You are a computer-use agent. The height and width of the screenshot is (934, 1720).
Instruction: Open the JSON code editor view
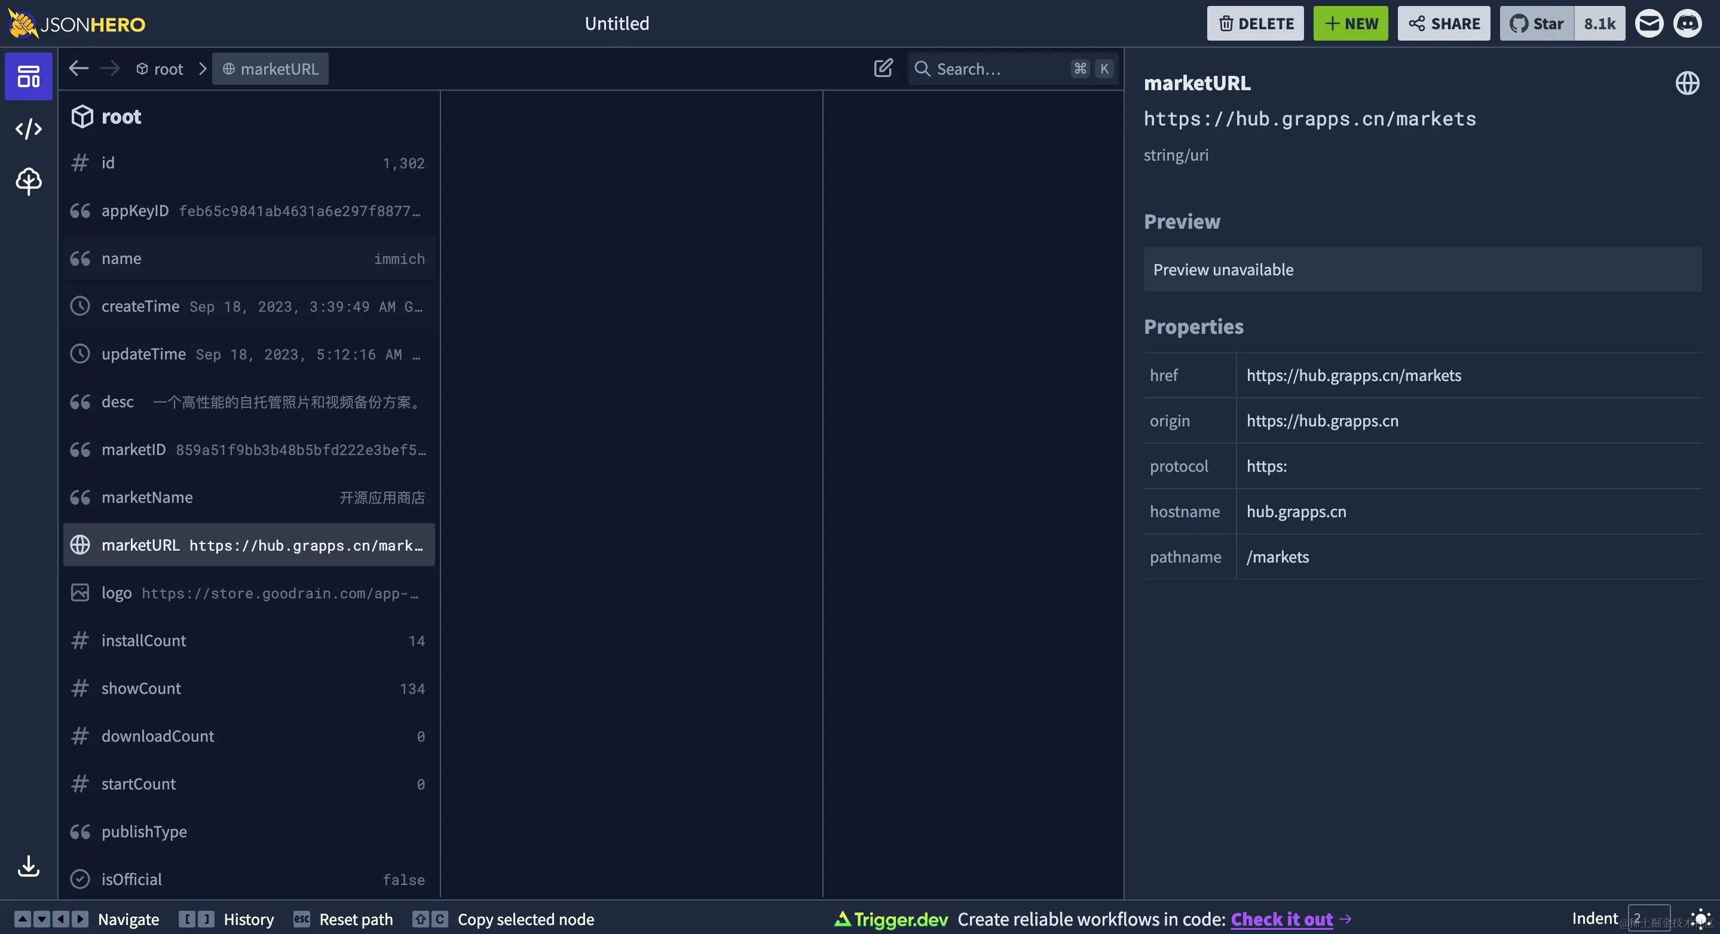[28, 128]
